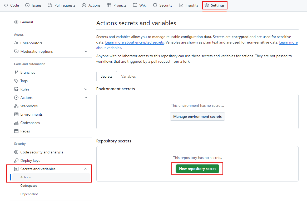This screenshot has width=307, height=203.
Task: Click the 'This environment has no secrets.' text
Action: point(197,105)
